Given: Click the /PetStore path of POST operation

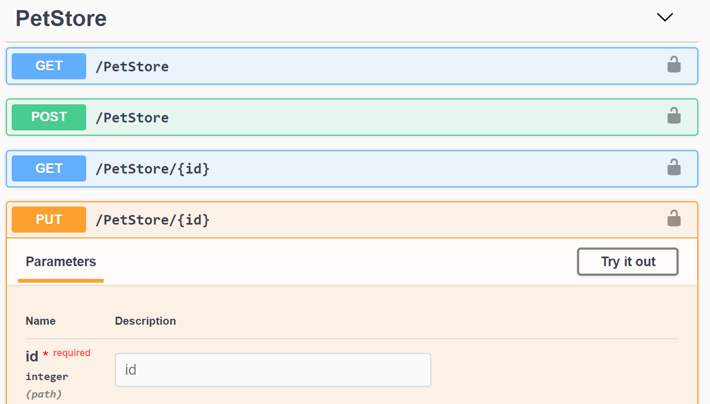Looking at the screenshot, I should tap(132, 118).
